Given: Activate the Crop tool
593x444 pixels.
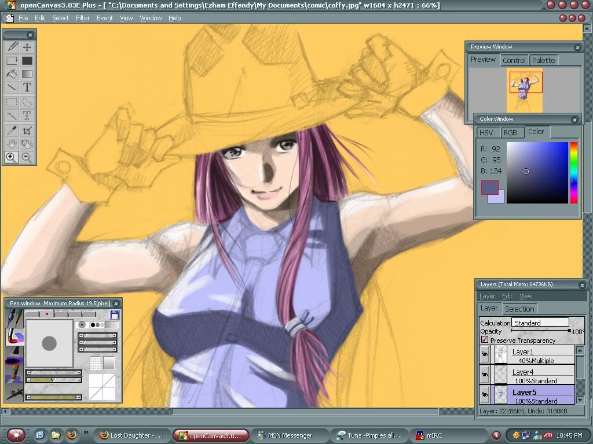Looking at the screenshot, I should pyautogui.click(x=27, y=131).
